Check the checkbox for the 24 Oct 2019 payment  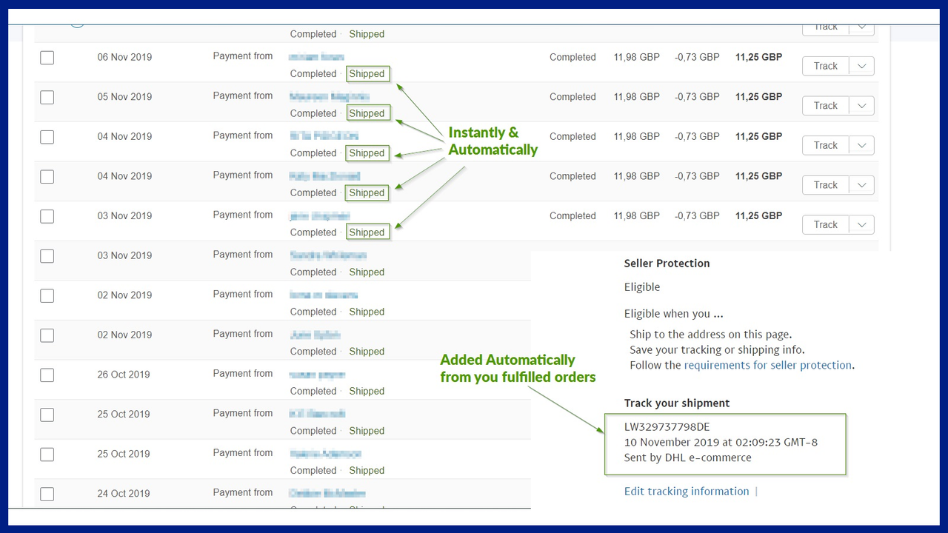tap(47, 494)
